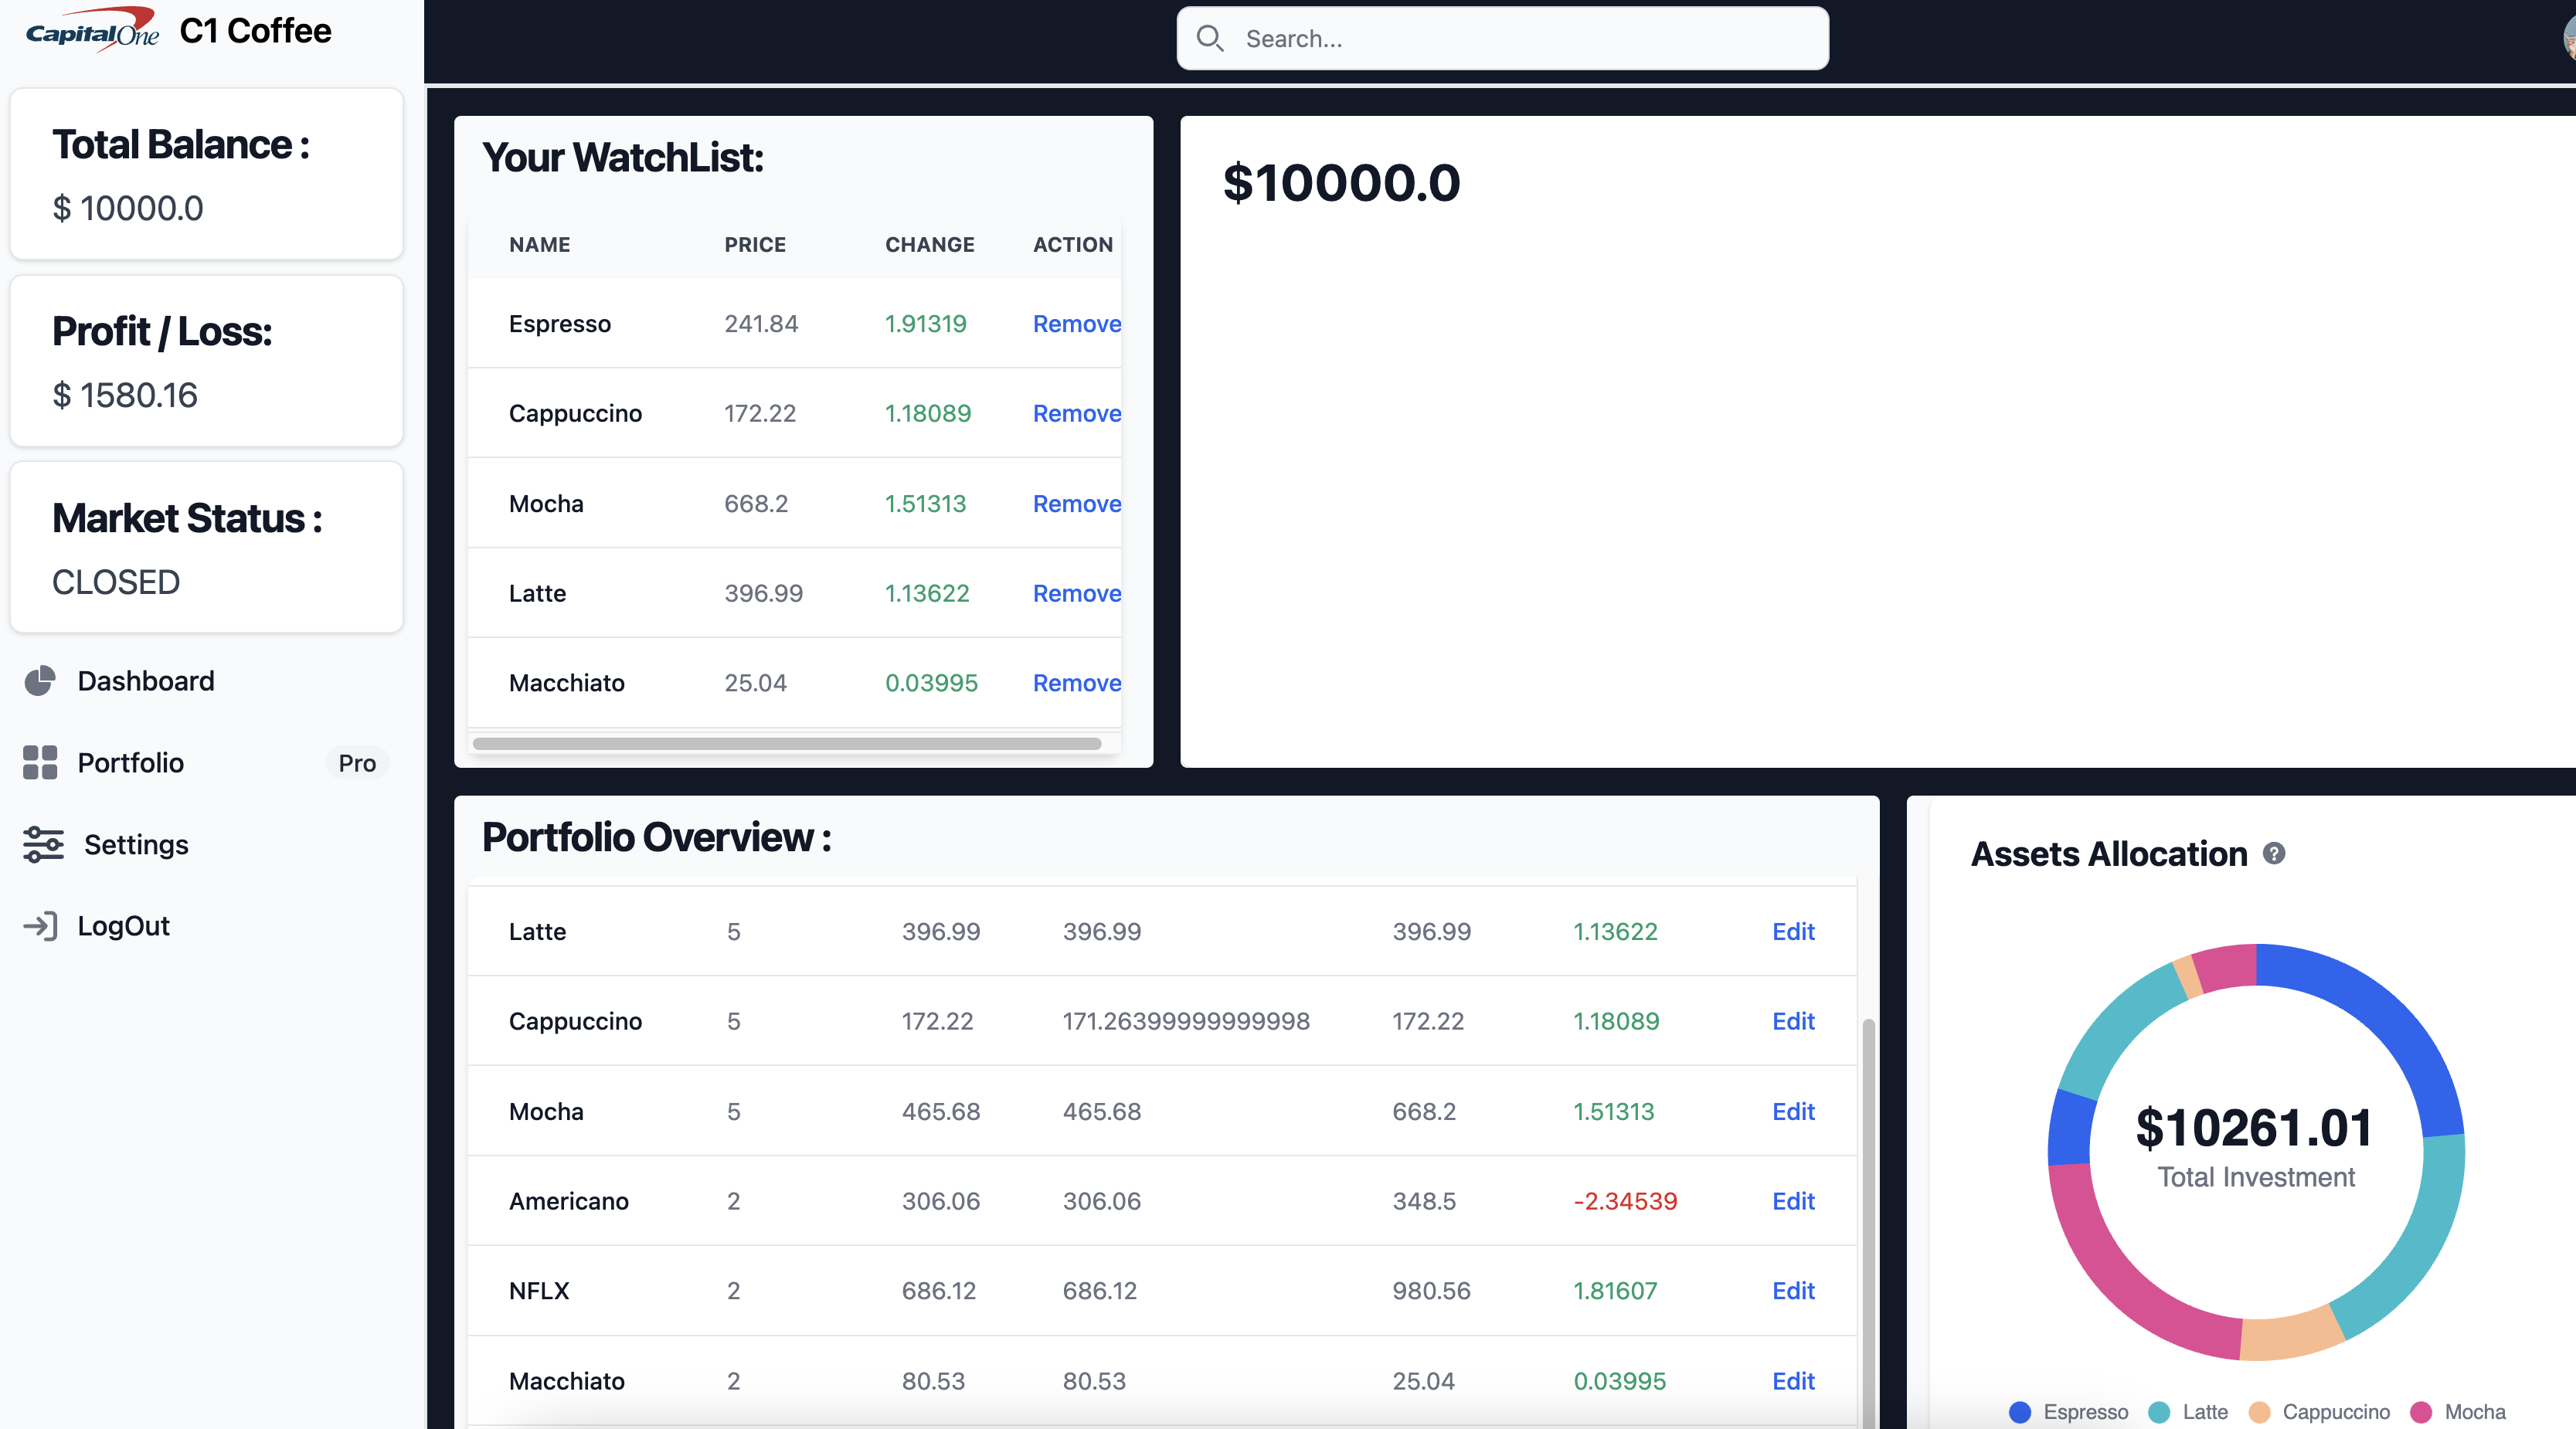Click the Dashboard pie chart icon
The image size is (2576, 1429).
point(40,681)
